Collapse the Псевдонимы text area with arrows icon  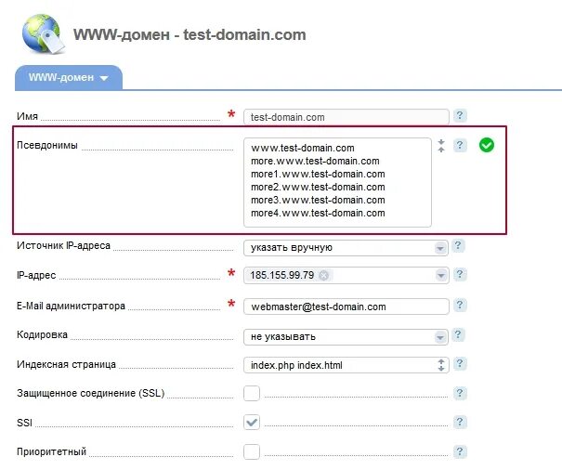[x=441, y=146]
